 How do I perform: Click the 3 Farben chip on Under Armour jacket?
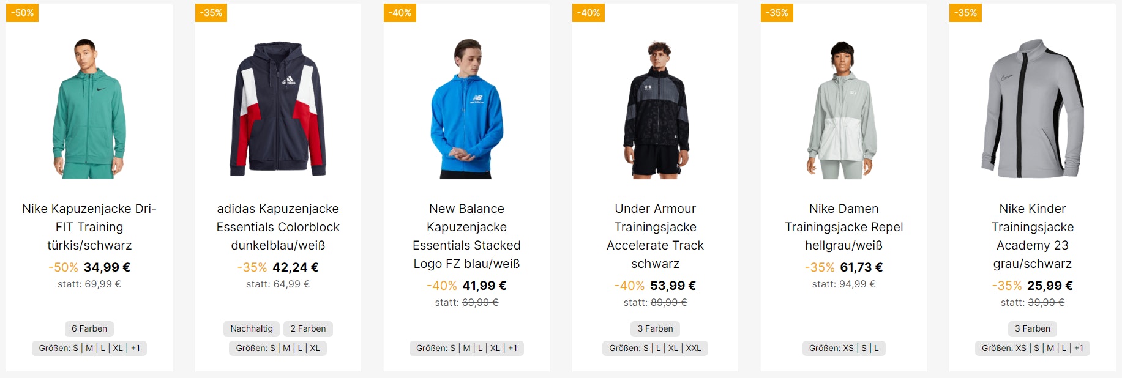click(x=654, y=328)
